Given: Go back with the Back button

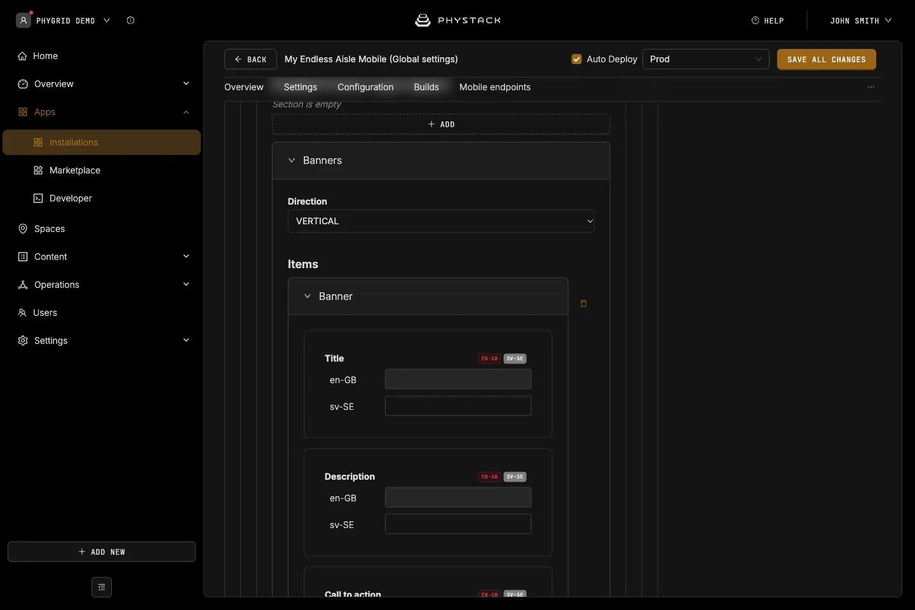Looking at the screenshot, I should tap(250, 59).
